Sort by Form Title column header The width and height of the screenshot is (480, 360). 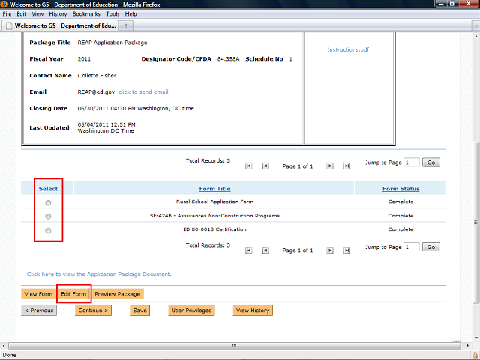pos(214,189)
